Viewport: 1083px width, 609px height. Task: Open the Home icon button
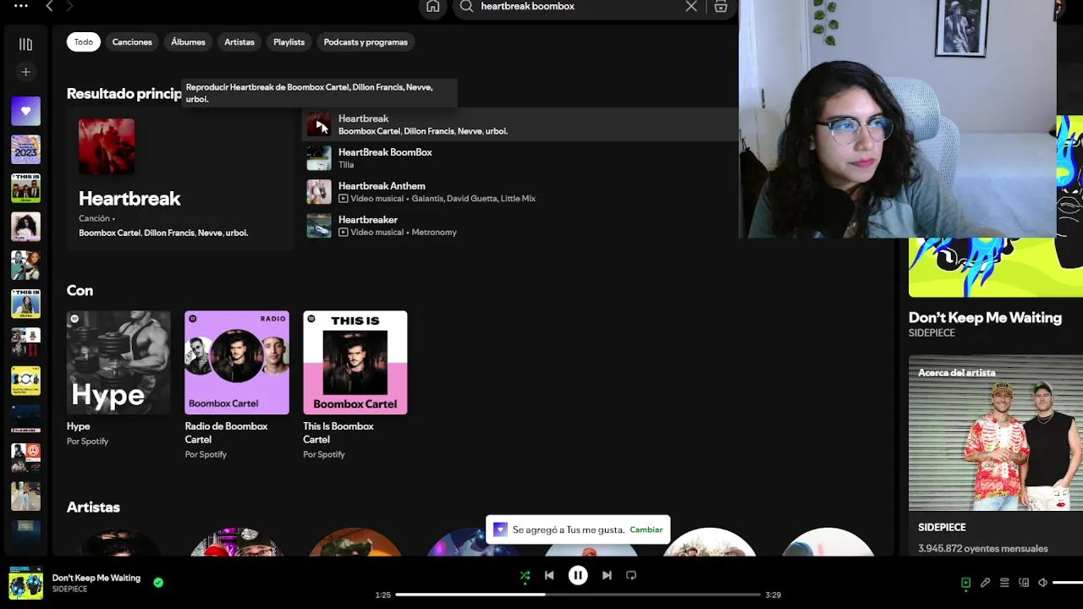coord(432,6)
